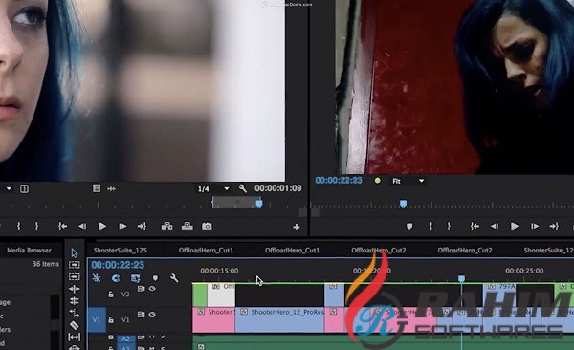Mark Out on Source monitor

pos(36,227)
